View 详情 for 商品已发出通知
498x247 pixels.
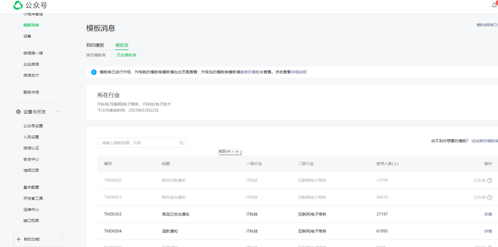coord(488,214)
